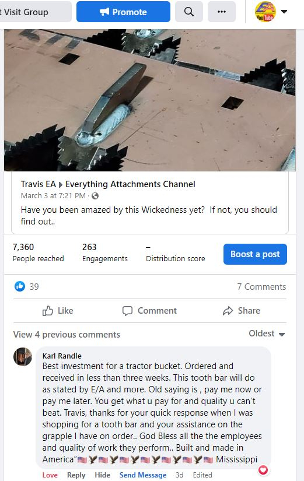The width and height of the screenshot is (304, 481).
Task: Click the Comment action button
Action: click(149, 311)
